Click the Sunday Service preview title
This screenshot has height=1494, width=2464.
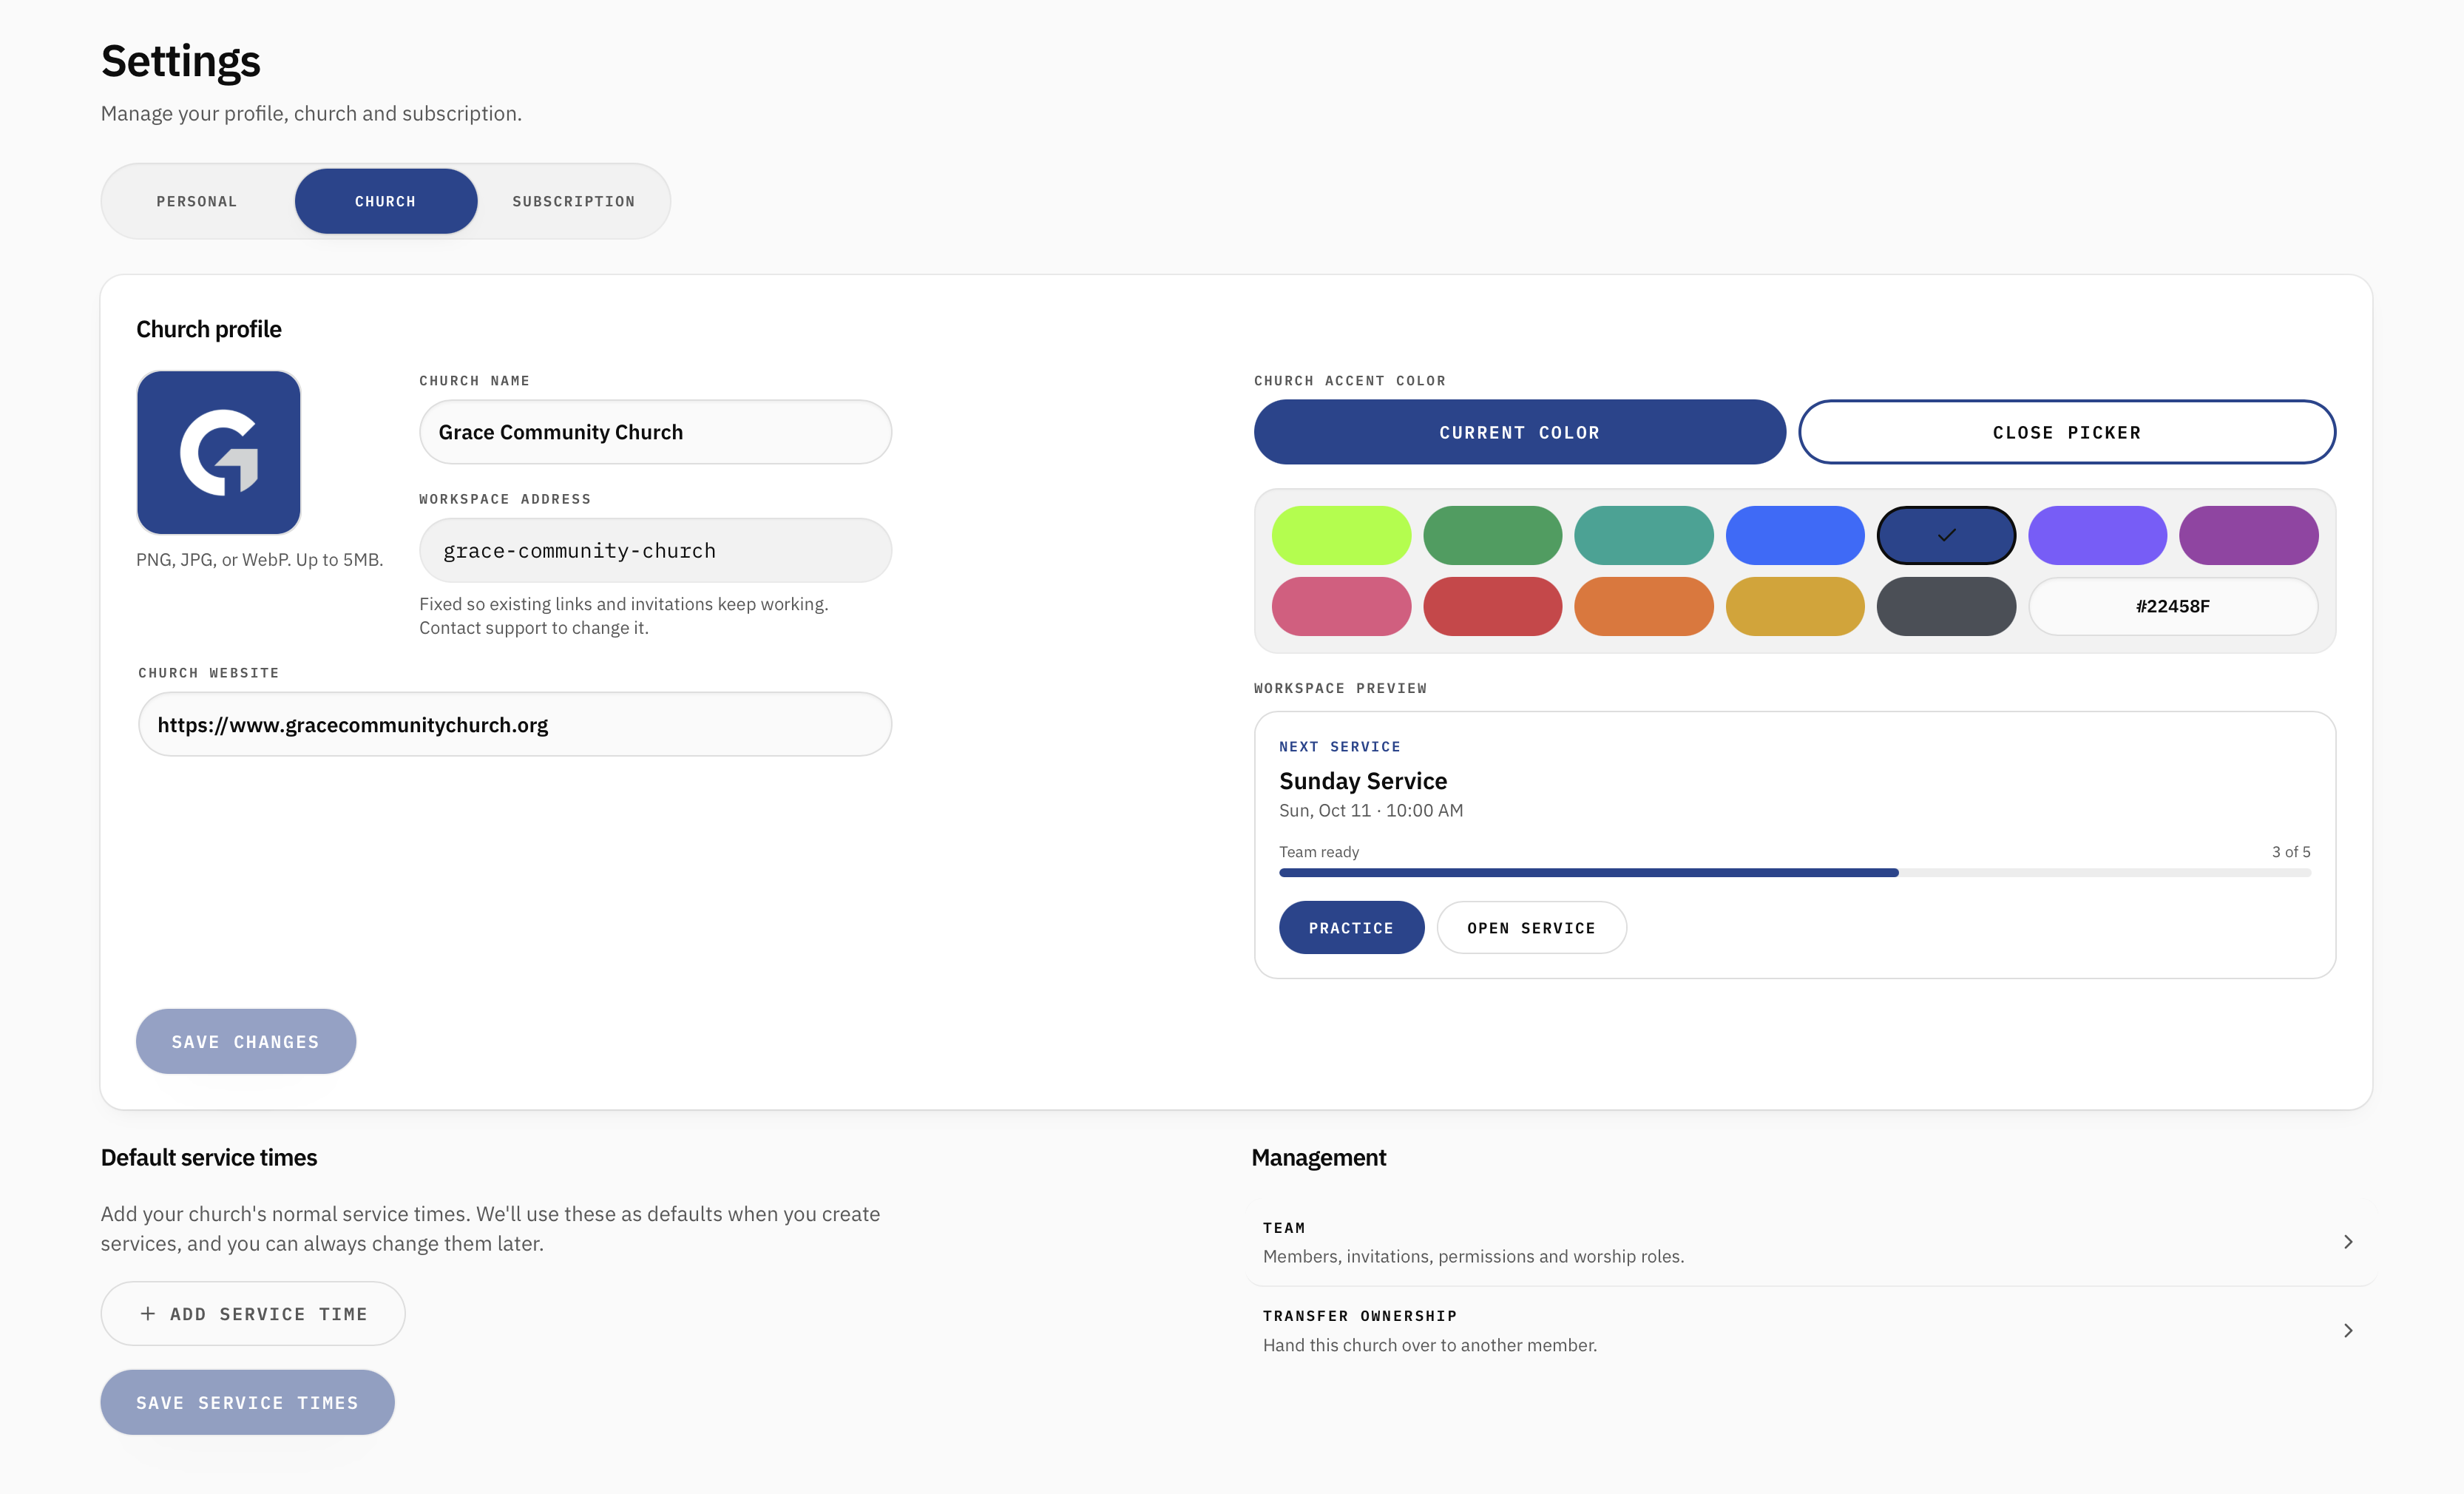tap(1363, 780)
